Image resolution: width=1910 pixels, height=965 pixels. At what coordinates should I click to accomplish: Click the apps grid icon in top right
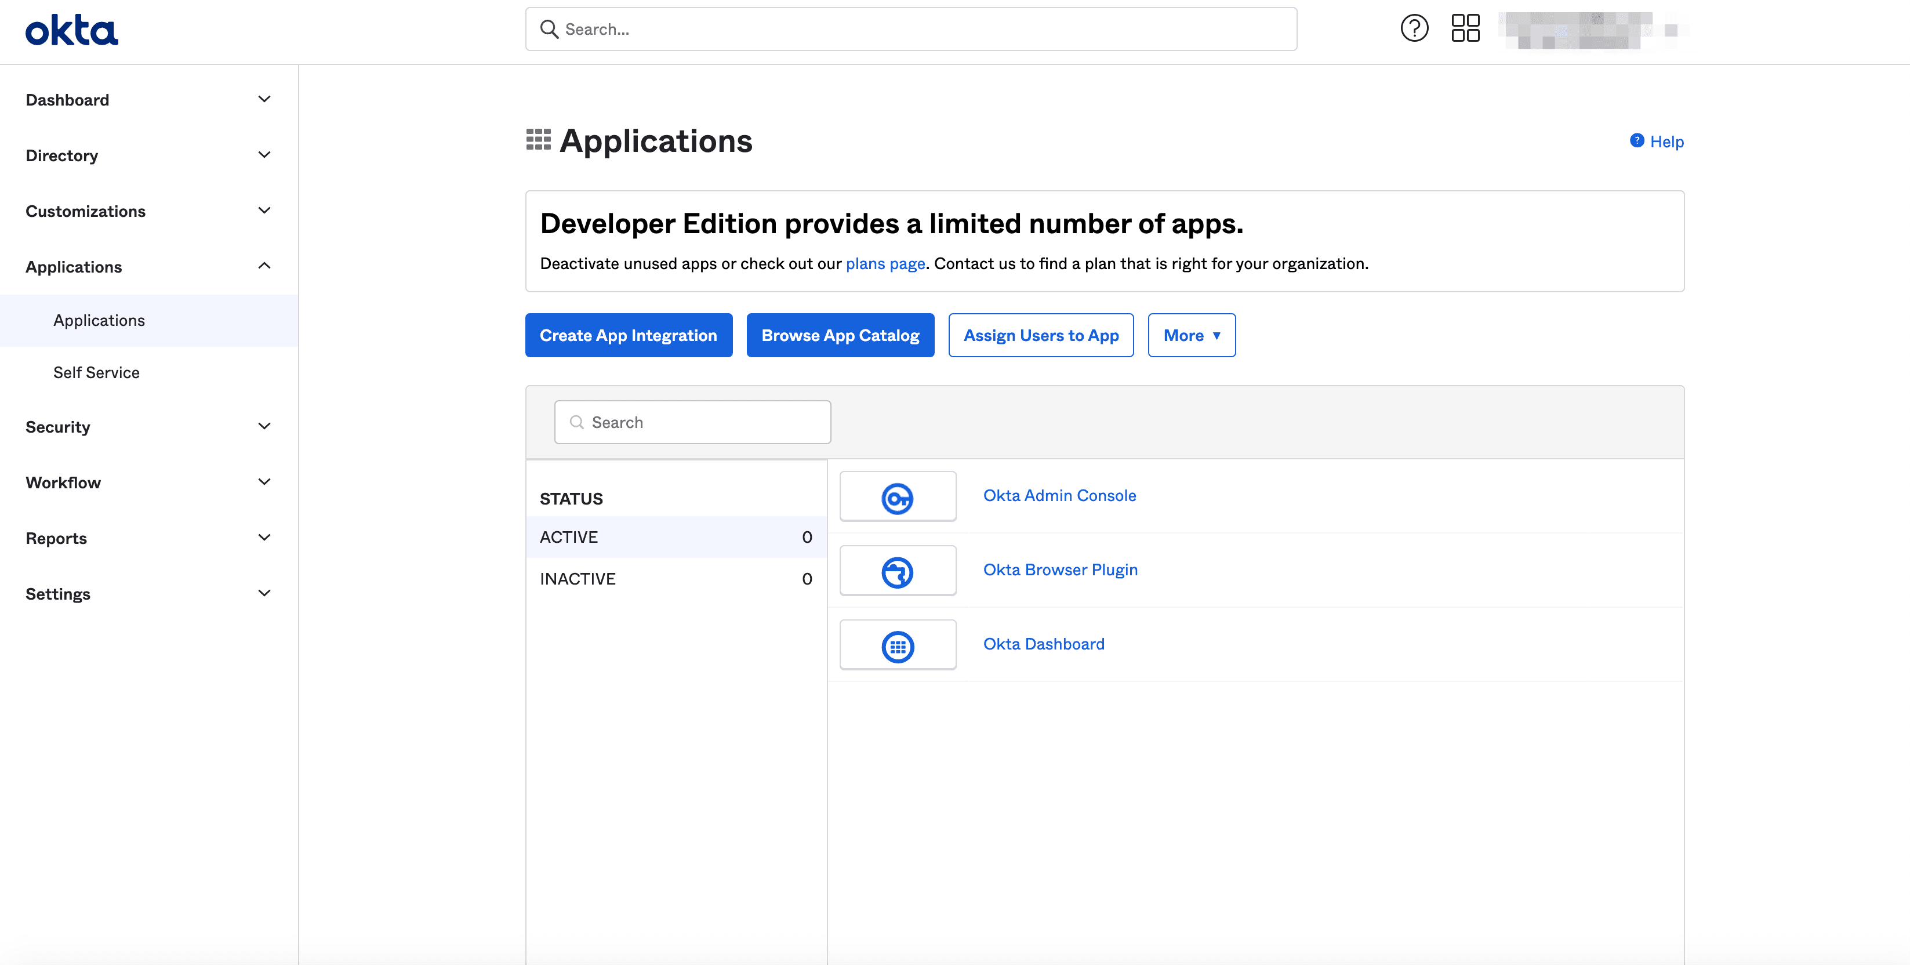(1466, 28)
